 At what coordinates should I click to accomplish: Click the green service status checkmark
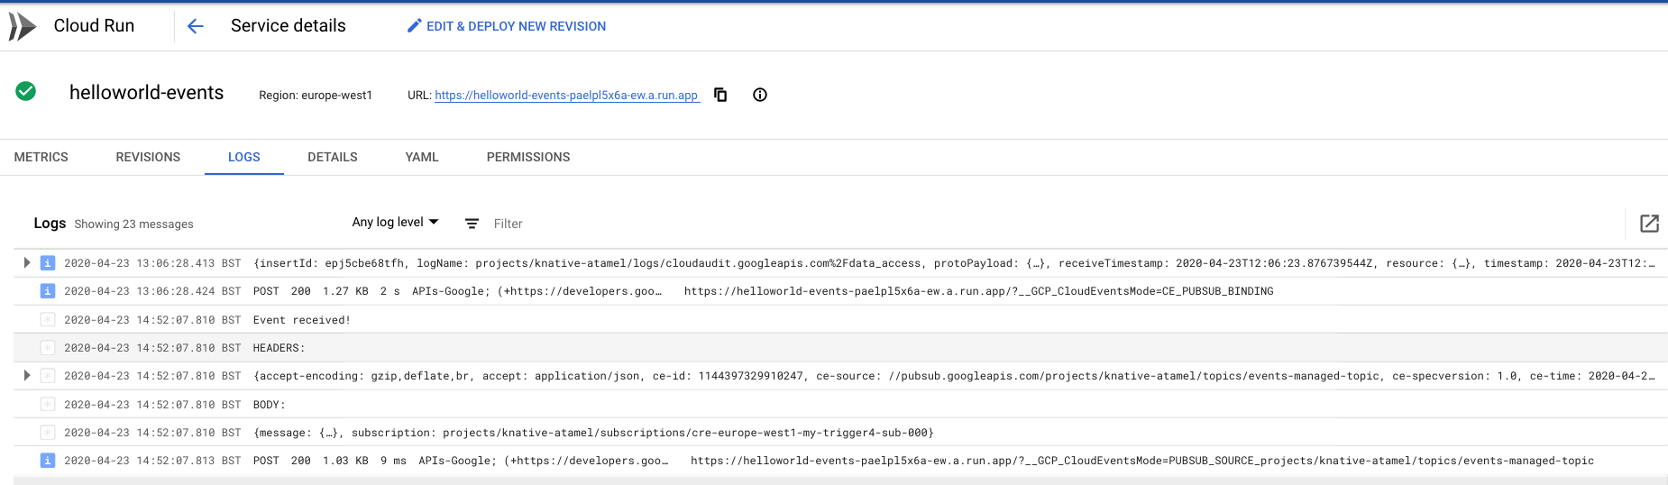(26, 91)
